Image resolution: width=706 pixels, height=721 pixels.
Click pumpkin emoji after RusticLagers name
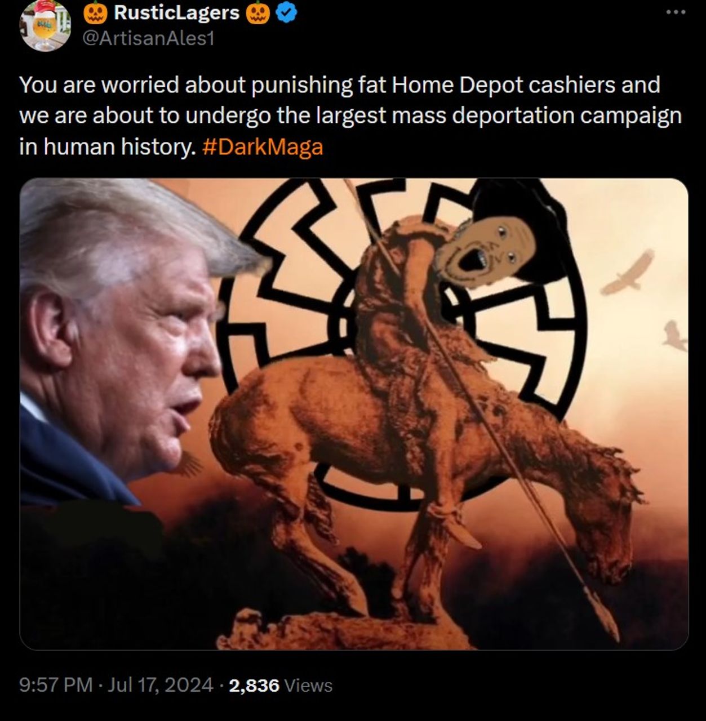258,13
